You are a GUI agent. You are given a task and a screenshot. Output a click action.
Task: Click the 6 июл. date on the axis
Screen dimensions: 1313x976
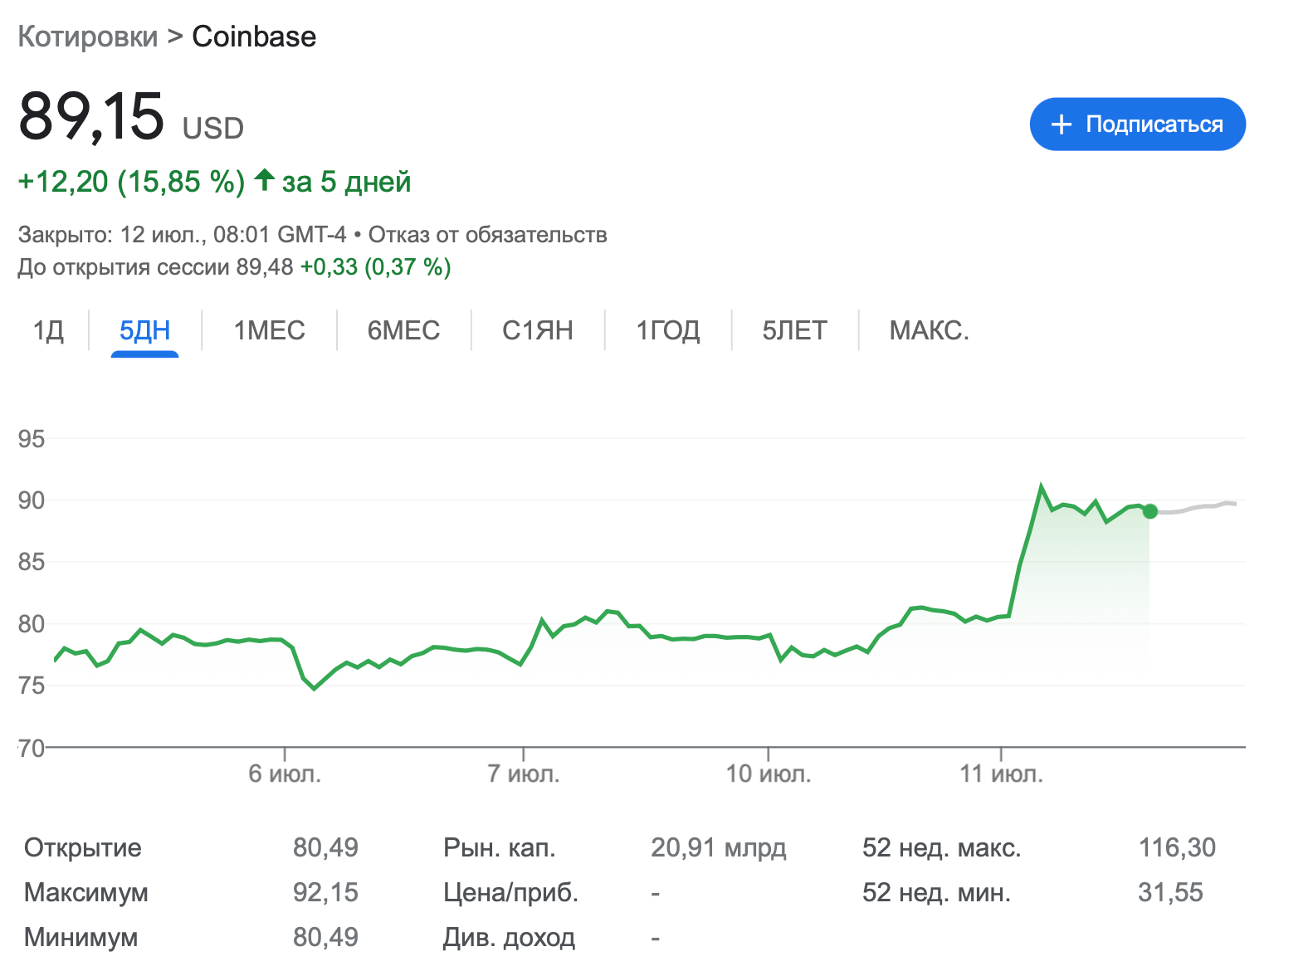(x=285, y=773)
